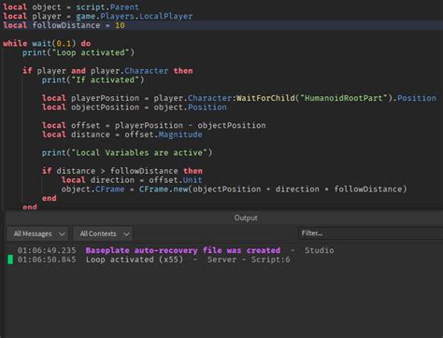Click the 'Script:6' source reference
This screenshot has height=338, width=443.
point(270,260)
